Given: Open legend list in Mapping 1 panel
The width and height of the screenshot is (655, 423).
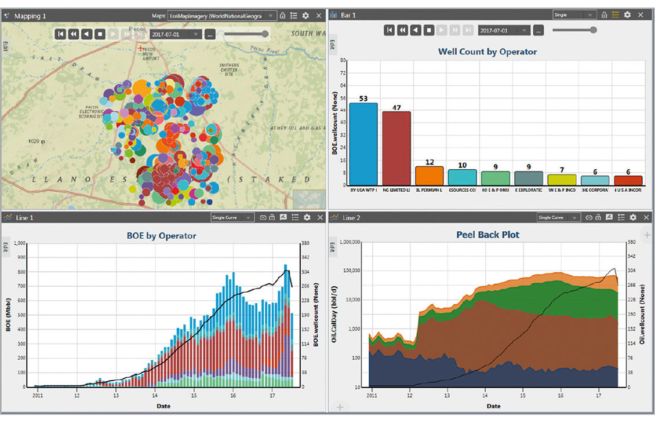Looking at the screenshot, I should (294, 16).
